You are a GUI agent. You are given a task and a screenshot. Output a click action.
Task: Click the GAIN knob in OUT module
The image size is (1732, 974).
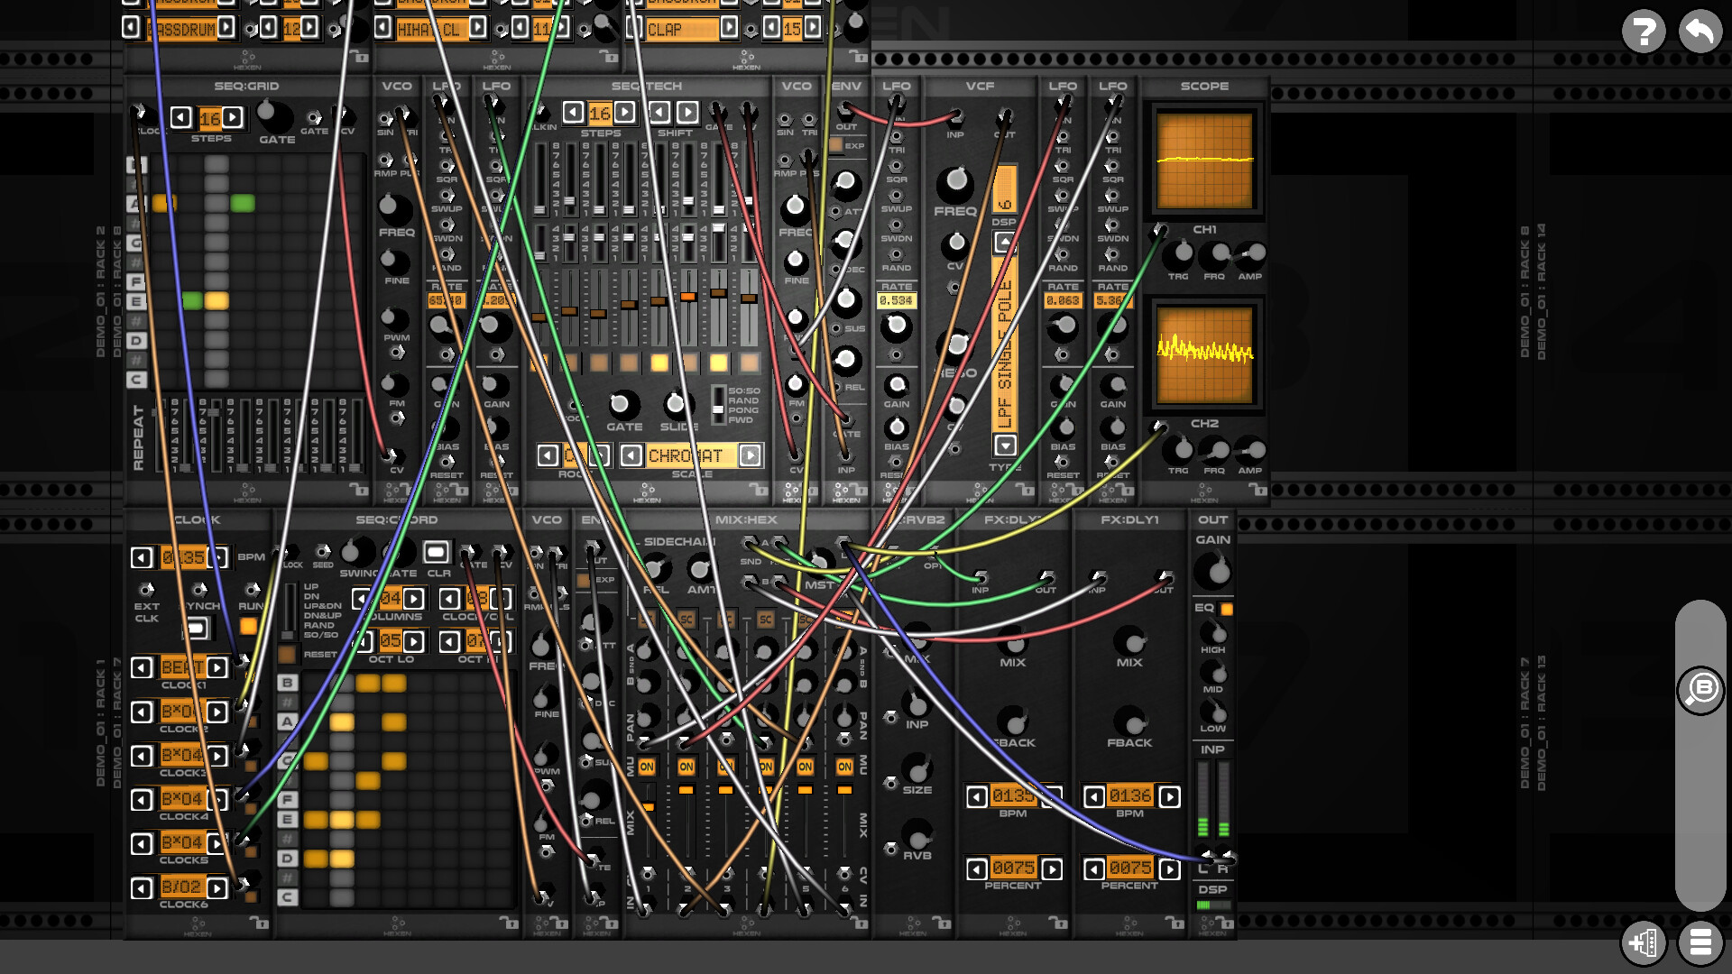pos(1212,570)
